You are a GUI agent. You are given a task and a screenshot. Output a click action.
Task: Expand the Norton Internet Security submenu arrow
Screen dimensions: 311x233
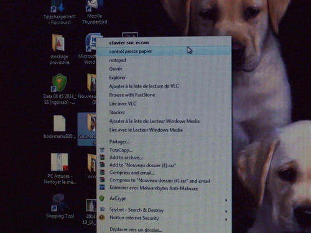[226, 219]
